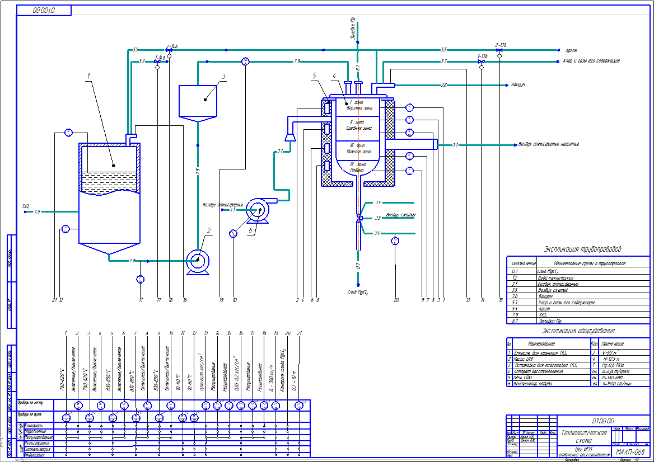
Task: Click the drain valve below the reduction apparatus
Action: [358, 218]
